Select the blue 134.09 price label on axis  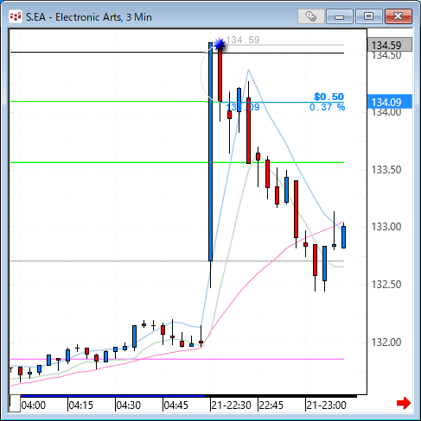pos(390,102)
